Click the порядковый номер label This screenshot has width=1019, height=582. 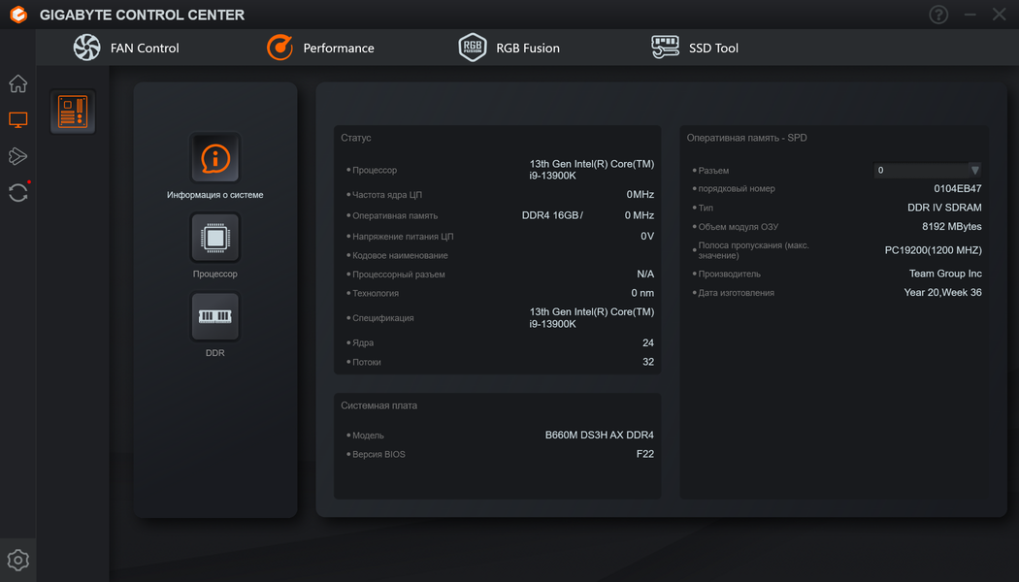(737, 189)
